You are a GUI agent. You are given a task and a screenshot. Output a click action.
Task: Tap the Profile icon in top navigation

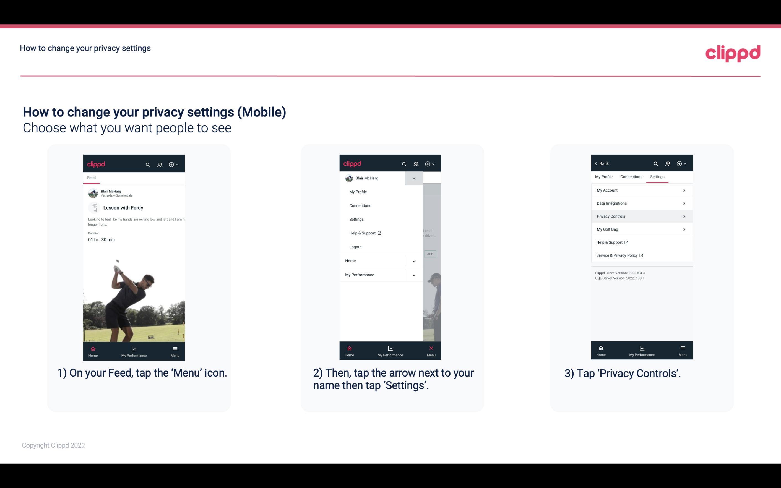[160, 164]
